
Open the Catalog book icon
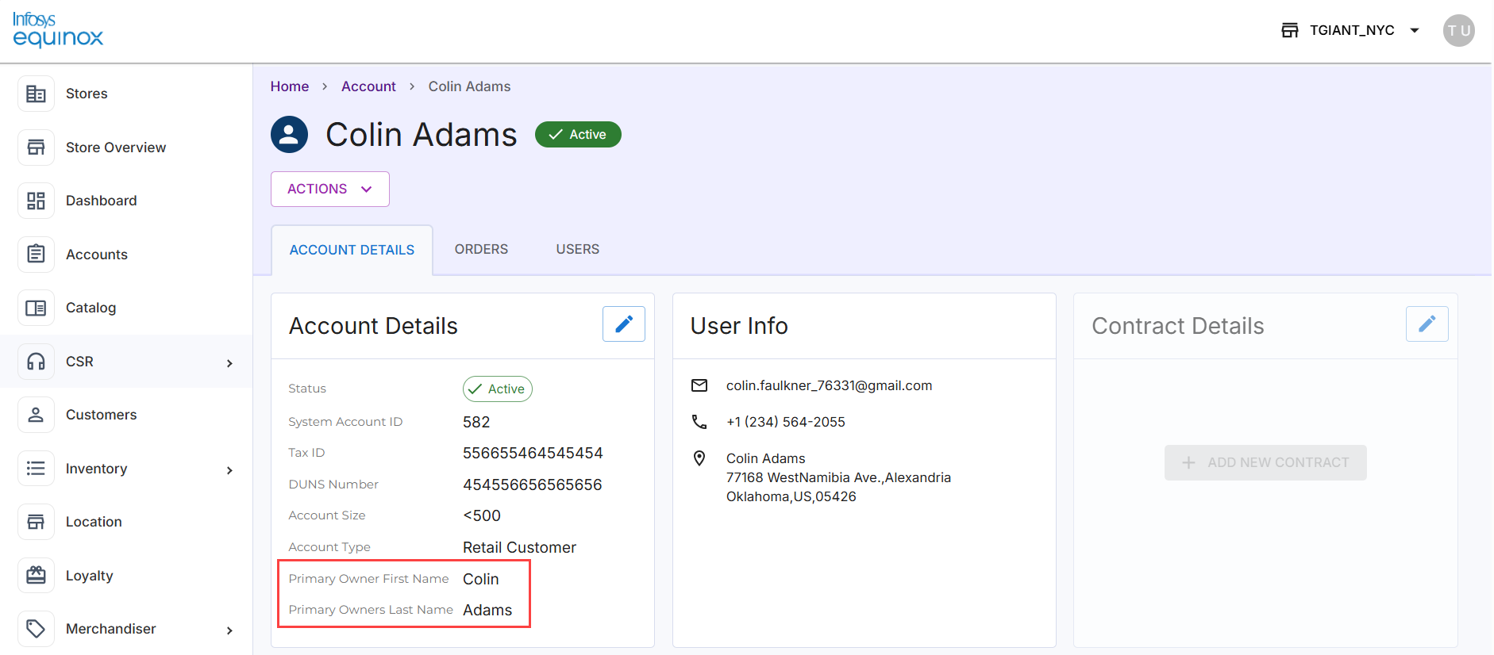[x=36, y=308]
